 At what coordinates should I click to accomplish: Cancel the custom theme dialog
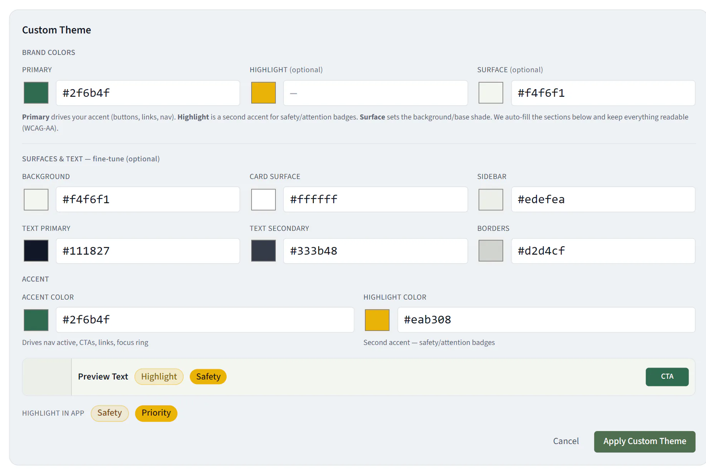566,441
